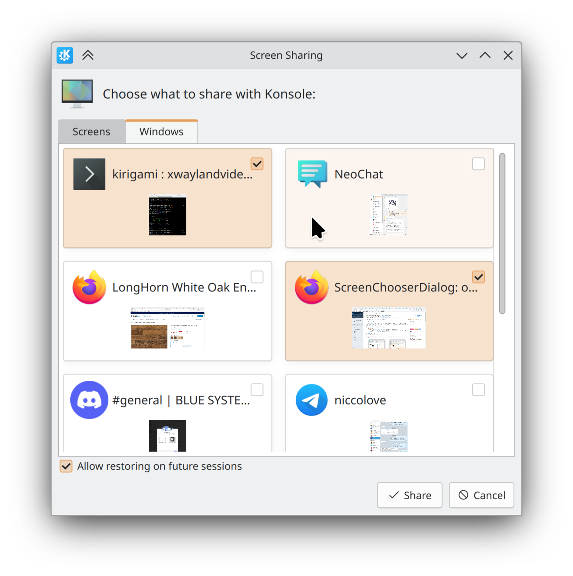Click the down-chevron minimize button in title bar
This screenshot has width=573, height=576.
pyautogui.click(x=462, y=56)
